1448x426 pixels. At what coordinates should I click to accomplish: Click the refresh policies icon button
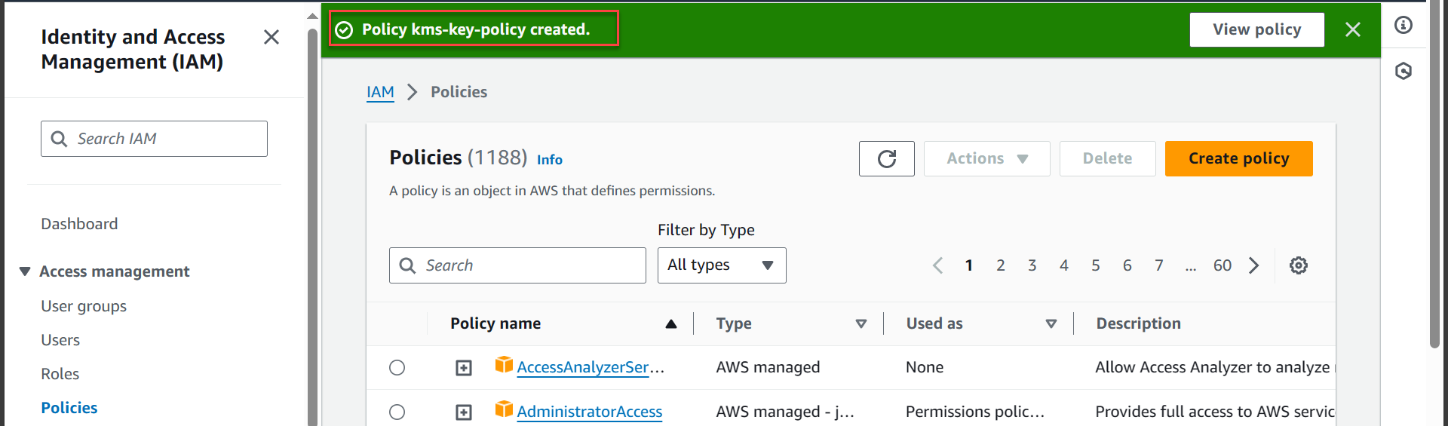click(886, 158)
